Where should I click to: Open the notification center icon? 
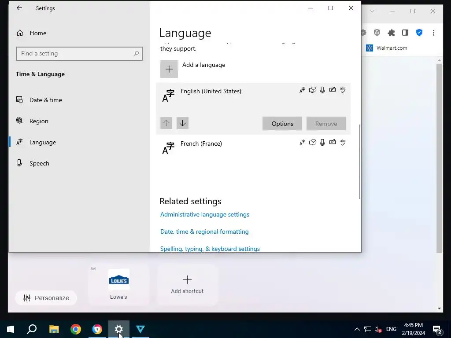click(x=437, y=330)
